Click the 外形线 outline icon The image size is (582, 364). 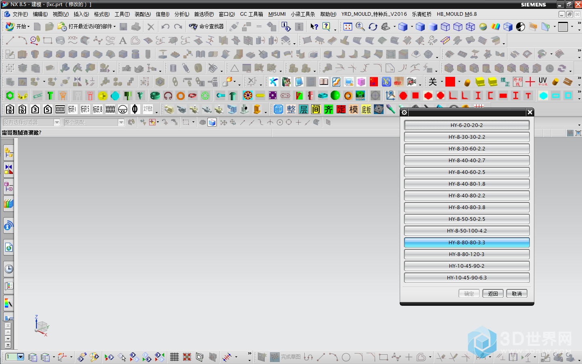click(x=517, y=82)
